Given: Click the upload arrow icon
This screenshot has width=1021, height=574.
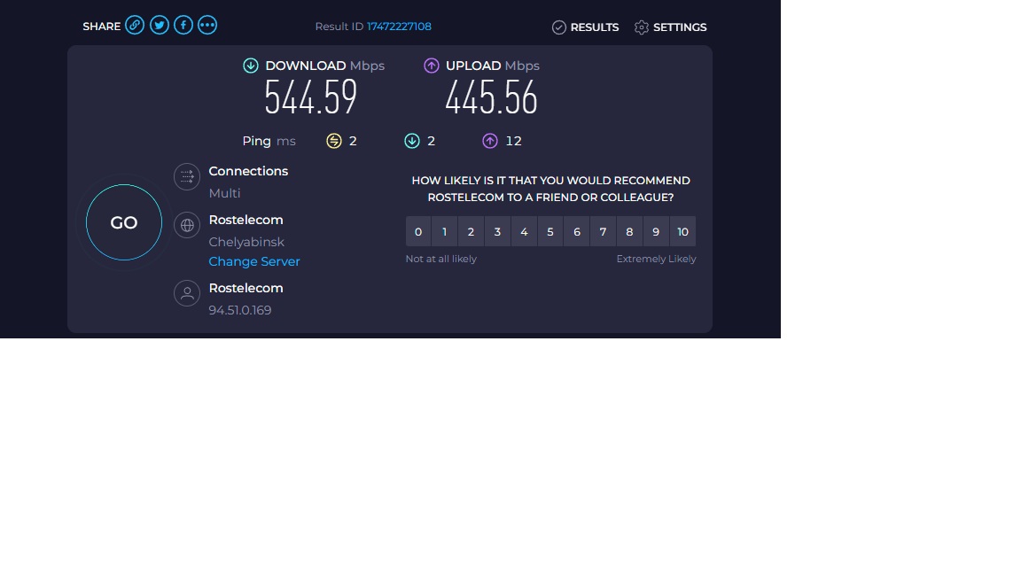Looking at the screenshot, I should pyautogui.click(x=432, y=66).
